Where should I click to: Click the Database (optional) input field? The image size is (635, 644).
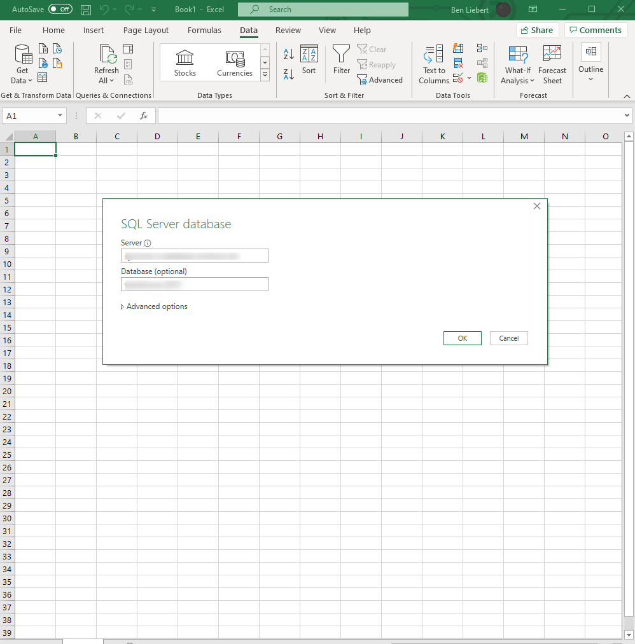click(x=195, y=284)
